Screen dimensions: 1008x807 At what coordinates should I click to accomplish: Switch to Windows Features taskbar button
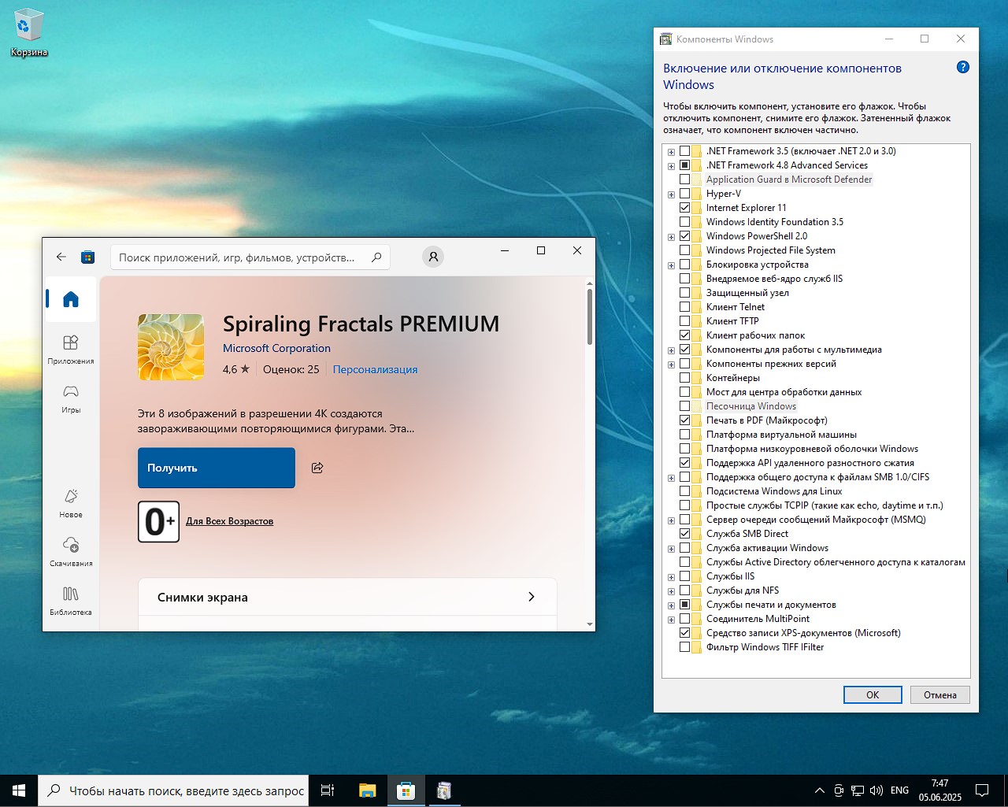444,790
